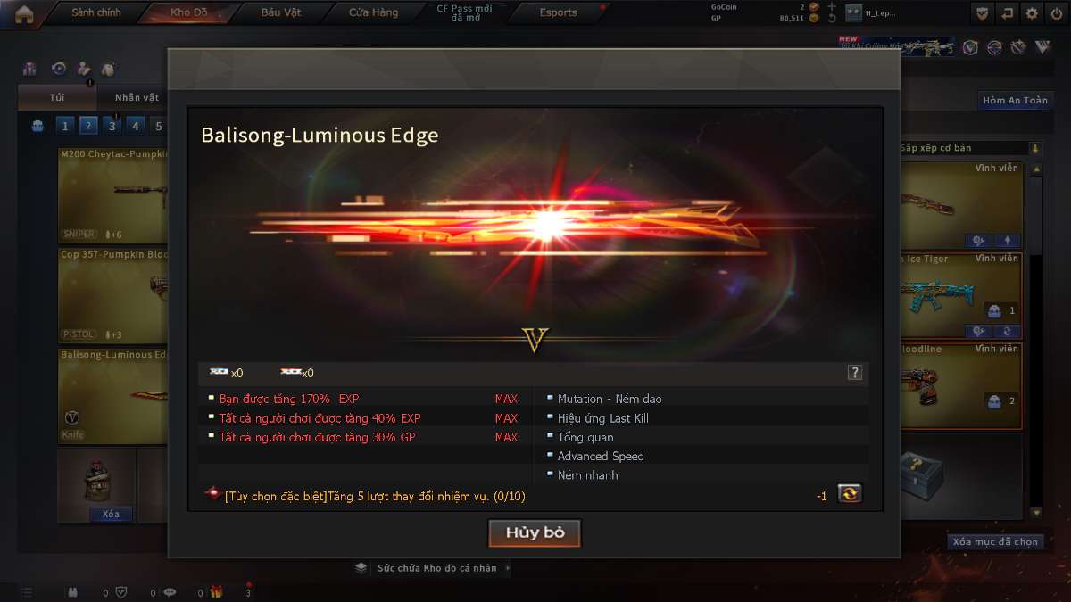Image resolution: width=1071 pixels, height=602 pixels.
Task: Select bag slot number 4
Action: 136,126
